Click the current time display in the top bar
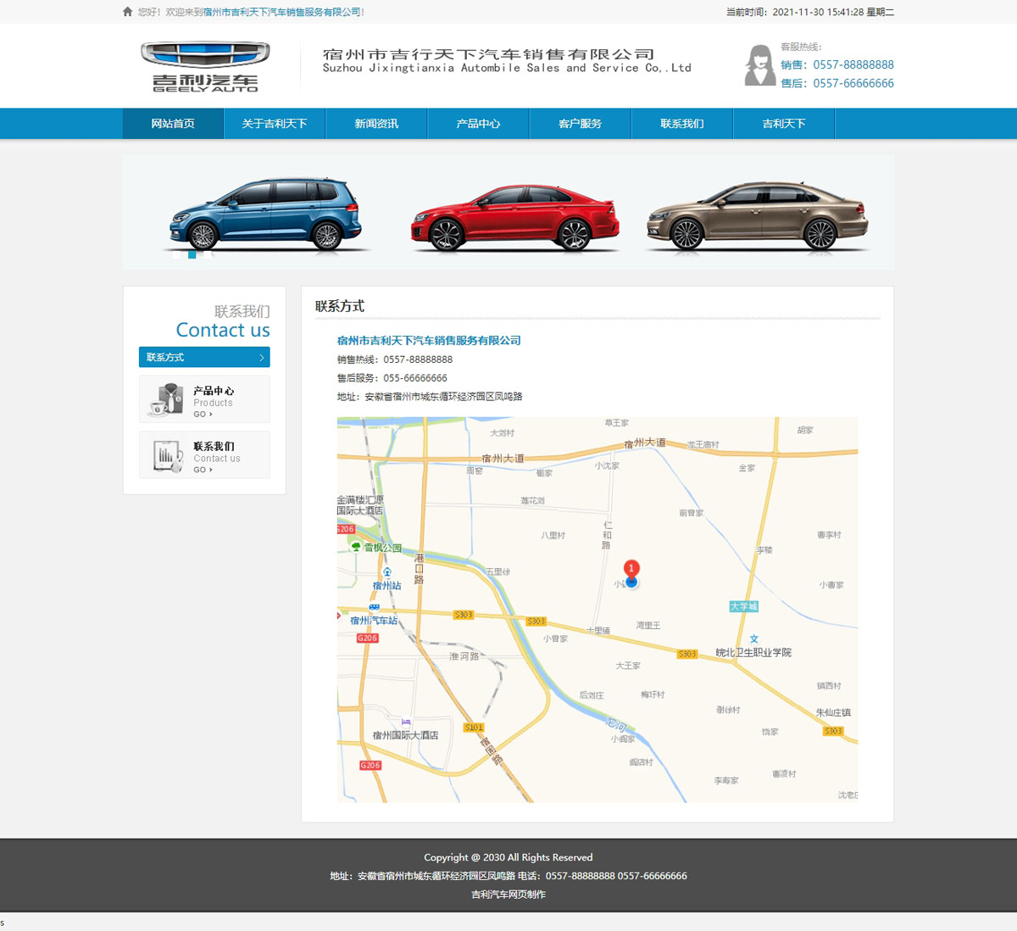Screen dimensions: 1017x931 tap(810, 12)
